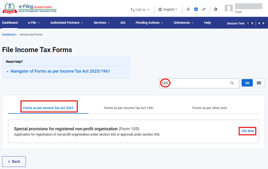268x169 pixels.
Task: Open the Call Us dropdown
Action: pos(140,10)
